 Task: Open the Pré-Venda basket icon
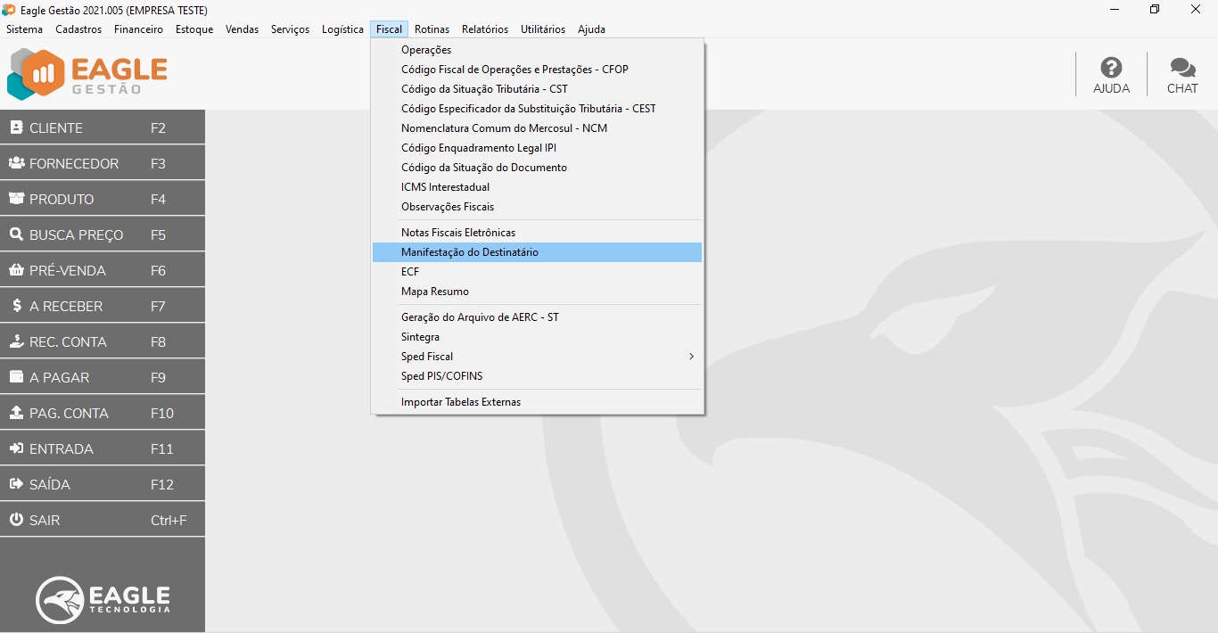(x=16, y=270)
